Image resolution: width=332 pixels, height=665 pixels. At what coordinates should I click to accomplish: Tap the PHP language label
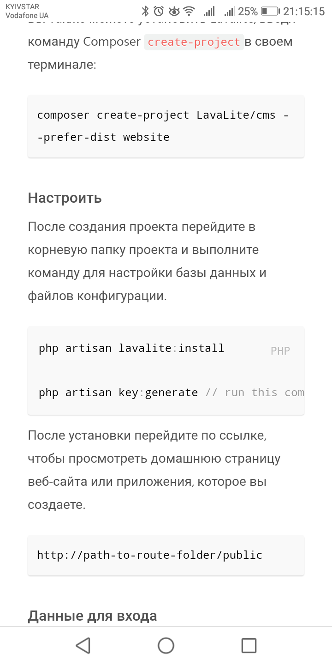pyautogui.click(x=280, y=351)
